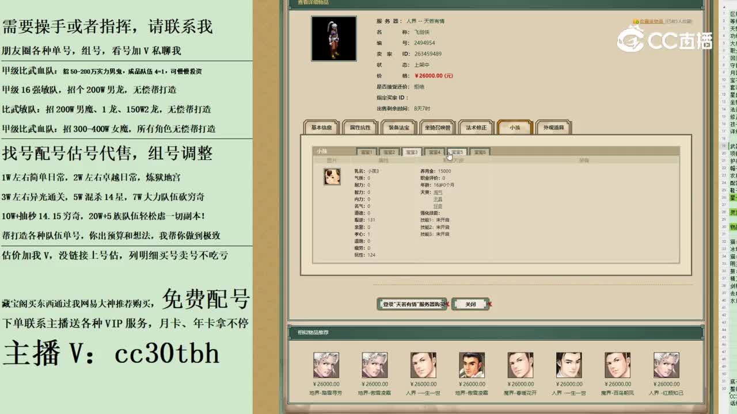Open the dark-haired 地界-傲雪凌霜 portrait

(472, 365)
